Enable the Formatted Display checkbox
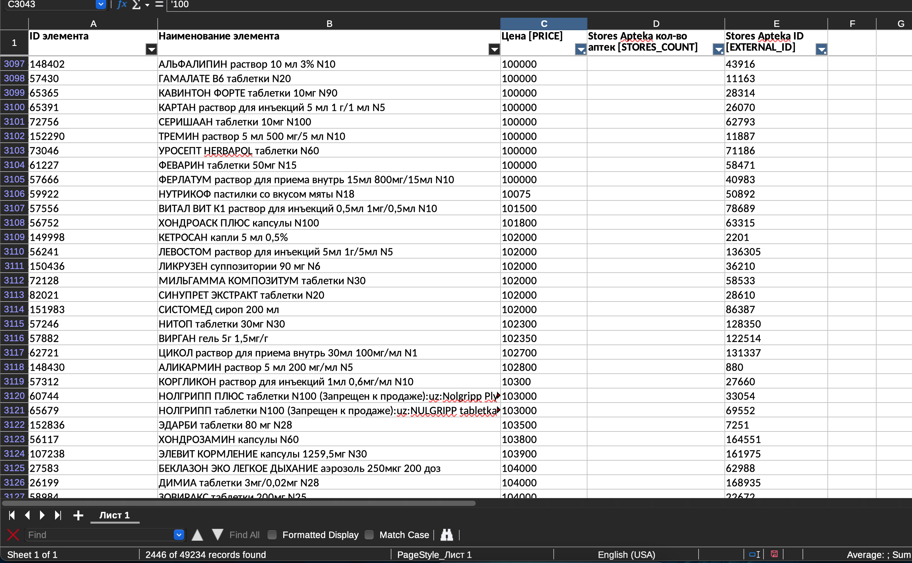 (272, 535)
